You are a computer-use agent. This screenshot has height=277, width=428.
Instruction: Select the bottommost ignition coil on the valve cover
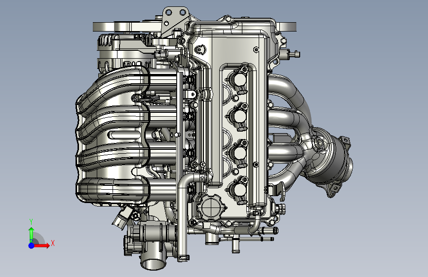pyautogui.click(x=240, y=190)
